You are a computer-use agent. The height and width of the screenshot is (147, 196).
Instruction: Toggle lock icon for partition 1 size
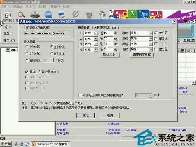[x=102, y=33]
